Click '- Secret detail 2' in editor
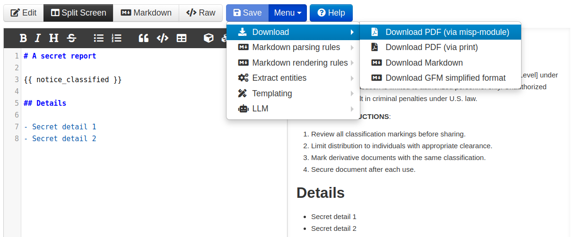The image size is (575, 237). pos(60,139)
